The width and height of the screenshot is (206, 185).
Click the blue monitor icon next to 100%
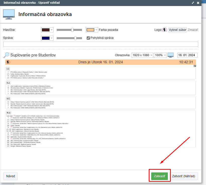(171, 55)
